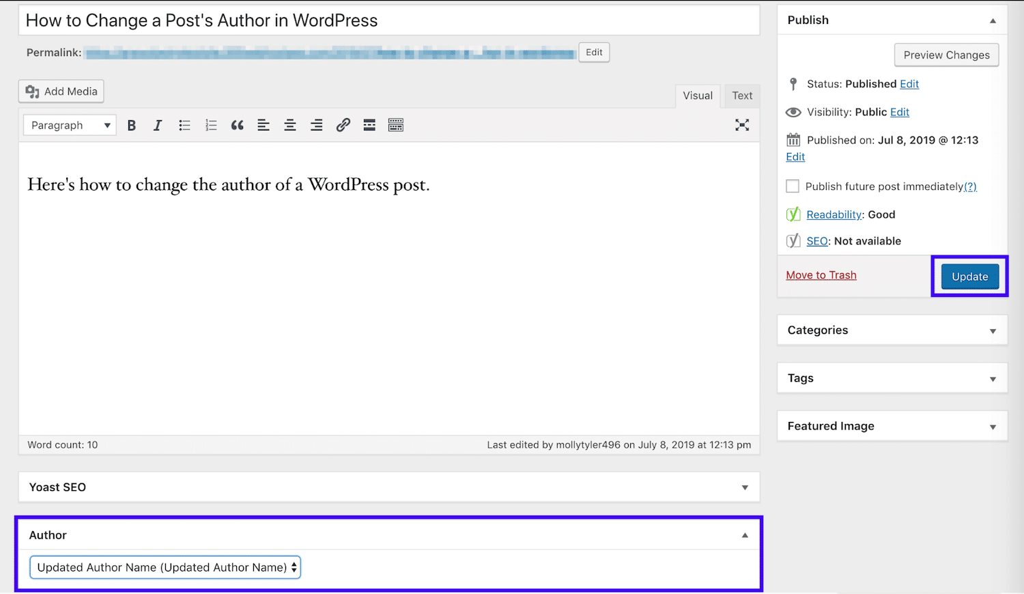Screen dimensions: 1024x594
Task: Switch to the Visual editor tab
Action: (x=698, y=96)
